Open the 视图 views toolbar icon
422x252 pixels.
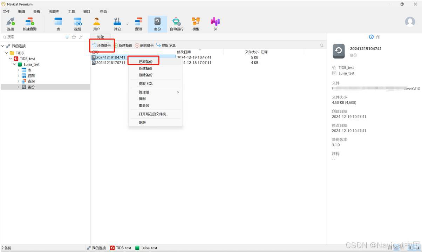(77, 24)
